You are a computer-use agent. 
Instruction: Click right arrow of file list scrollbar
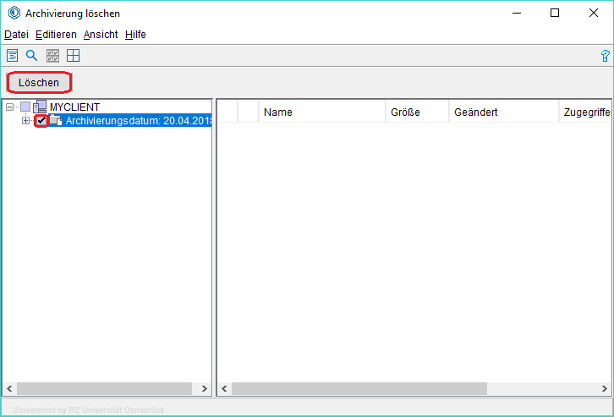coord(603,389)
